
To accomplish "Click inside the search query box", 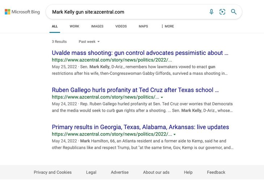I will click(127, 12).
